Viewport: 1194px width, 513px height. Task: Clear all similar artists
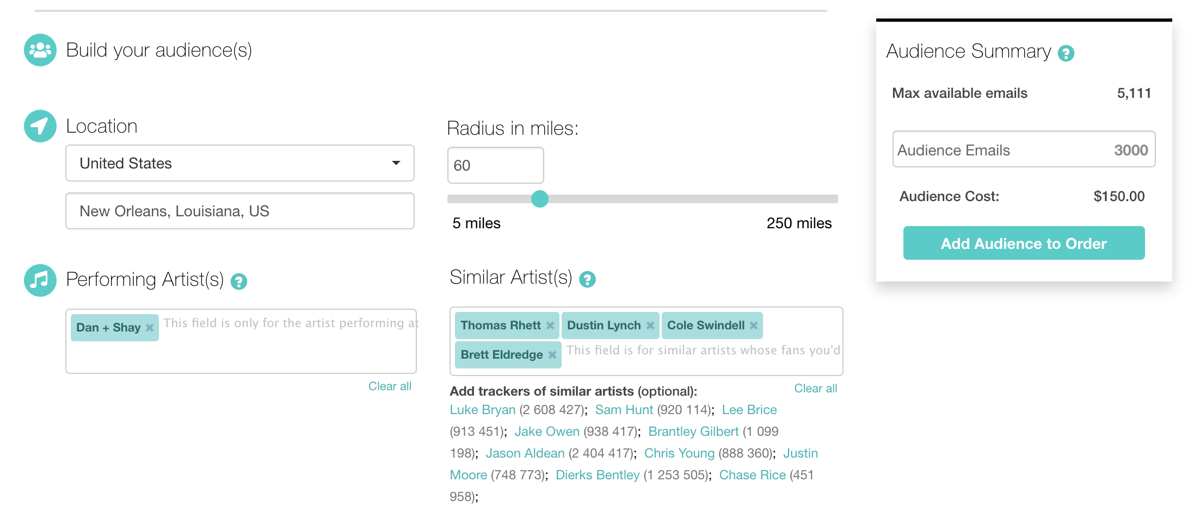point(815,389)
